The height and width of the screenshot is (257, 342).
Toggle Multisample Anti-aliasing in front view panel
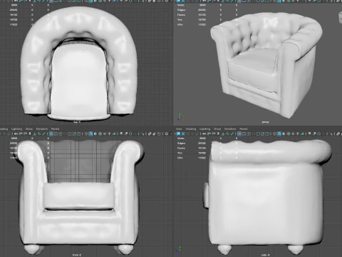click(130, 134)
